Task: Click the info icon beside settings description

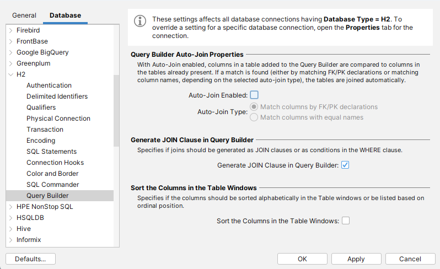Action: coord(139,21)
